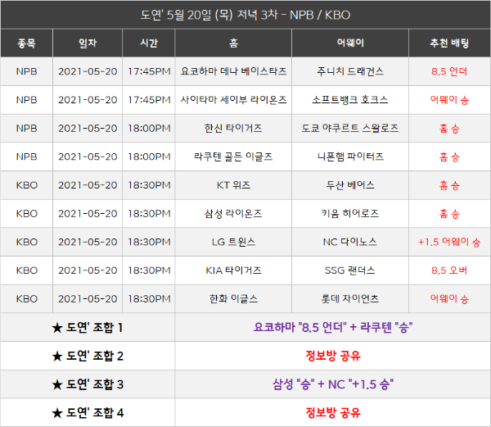Select home team 라쿠텐 골든 이글즈
Image resolution: width=491 pixels, height=427 pixels.
point(233,157)
